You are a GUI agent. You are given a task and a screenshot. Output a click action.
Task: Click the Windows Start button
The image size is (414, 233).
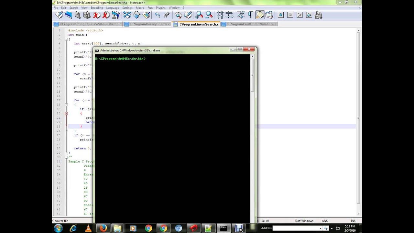(59, 228)
